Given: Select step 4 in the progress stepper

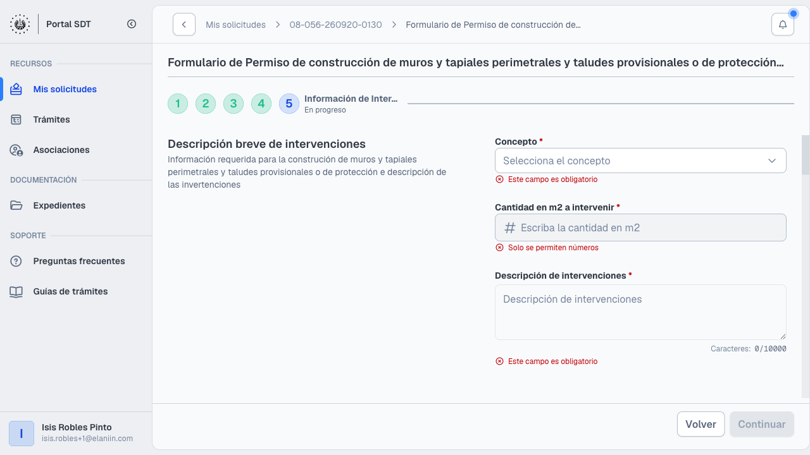Looking at the screenshot, I should [261, 104].
